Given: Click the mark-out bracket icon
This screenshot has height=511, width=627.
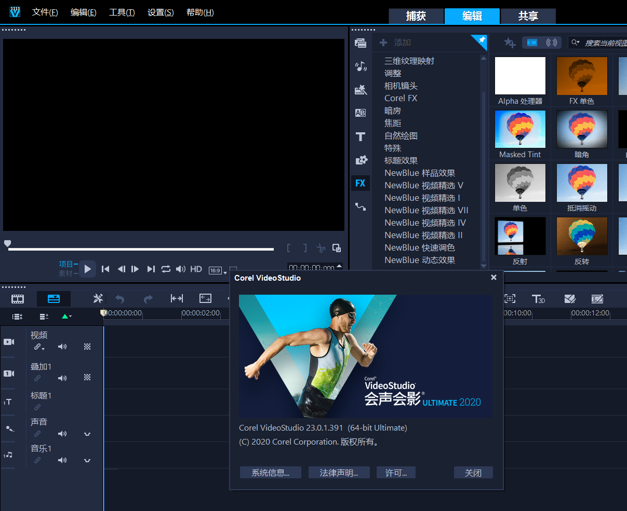Looking at the screenshot, I should [305, 248].
